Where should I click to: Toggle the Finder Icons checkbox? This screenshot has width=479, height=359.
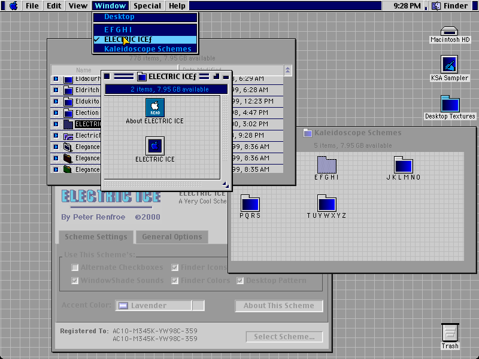pyautogui.click(x=175, y=267)
